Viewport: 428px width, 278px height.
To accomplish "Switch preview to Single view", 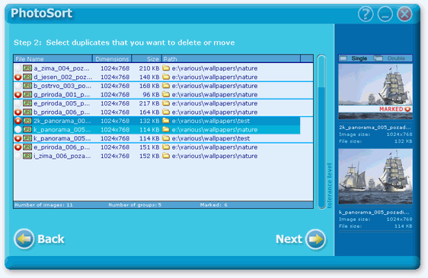I will [354, 58].
